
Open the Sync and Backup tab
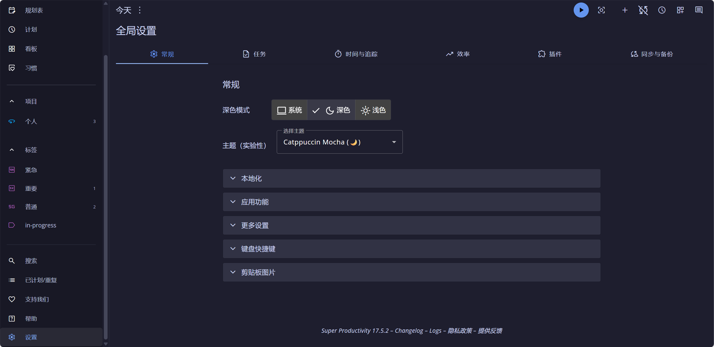coord(652,54)
